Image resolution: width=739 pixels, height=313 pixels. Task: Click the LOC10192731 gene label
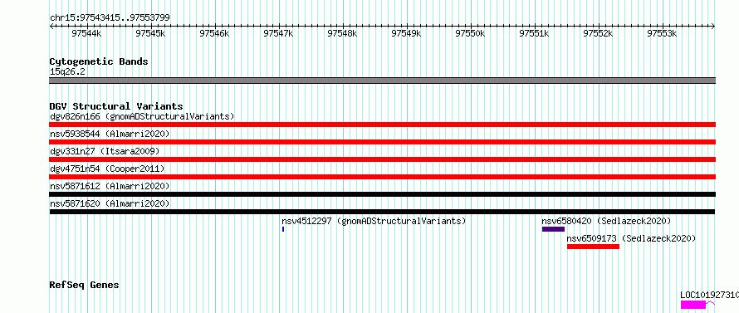coord(709,295)
